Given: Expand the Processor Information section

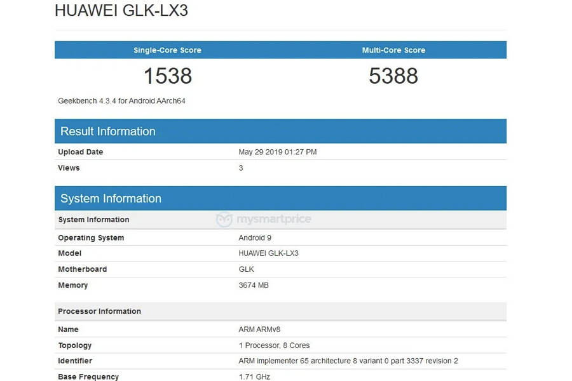Looking at the screenshot, I should point(99,311).
